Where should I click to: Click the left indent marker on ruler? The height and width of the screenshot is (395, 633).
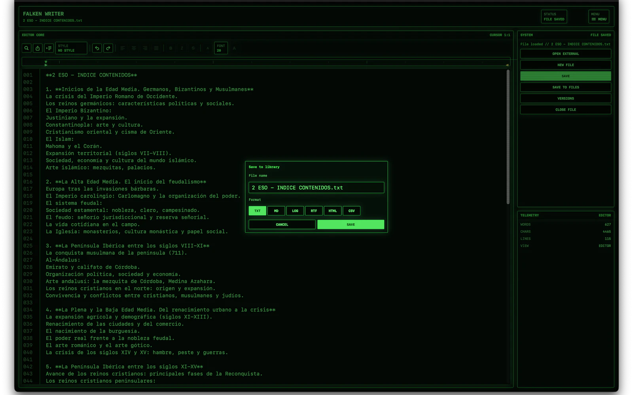pyautogui.click(x=46, y=62)
